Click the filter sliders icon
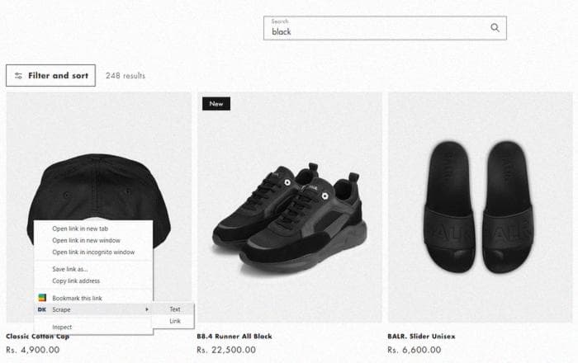 point(18,76)
